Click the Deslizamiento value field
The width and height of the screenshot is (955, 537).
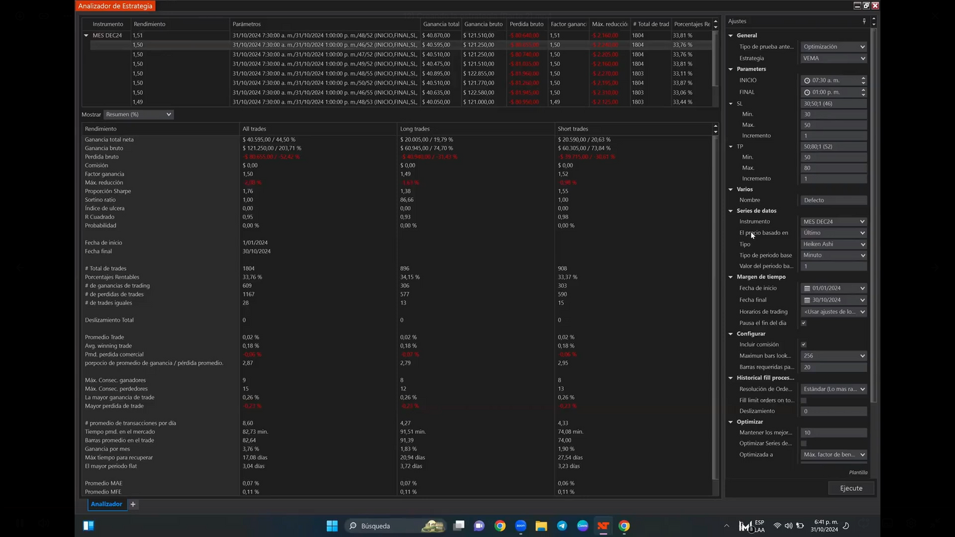(833, 411)
